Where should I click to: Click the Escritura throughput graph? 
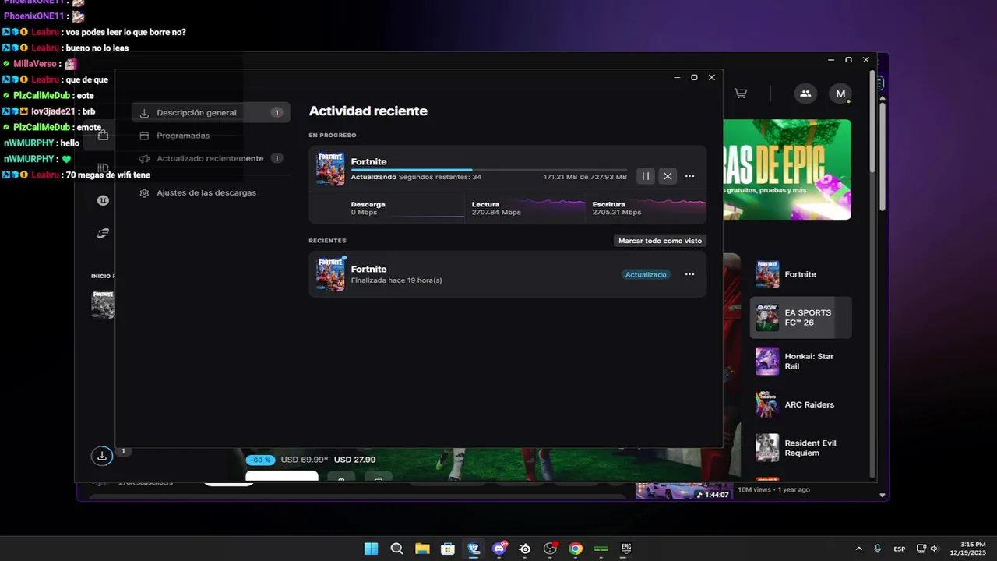coord(646,208)
